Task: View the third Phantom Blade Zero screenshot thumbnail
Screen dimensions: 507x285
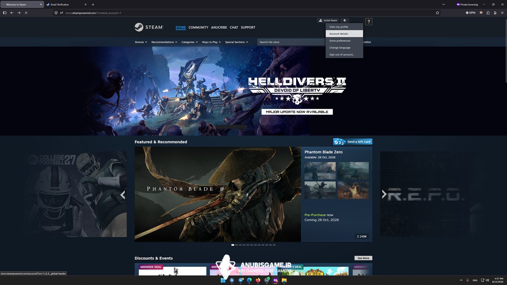Action: click(x=320, y=190)
